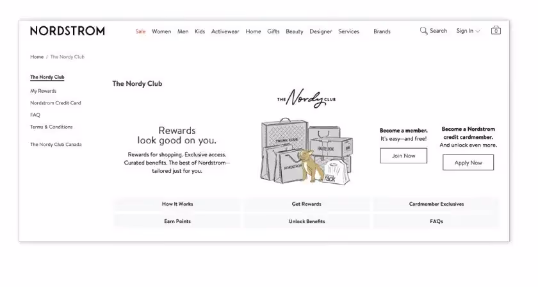Screen dimensions: 538x287
Task: Open the Women menu
Action: coord(161,31)
